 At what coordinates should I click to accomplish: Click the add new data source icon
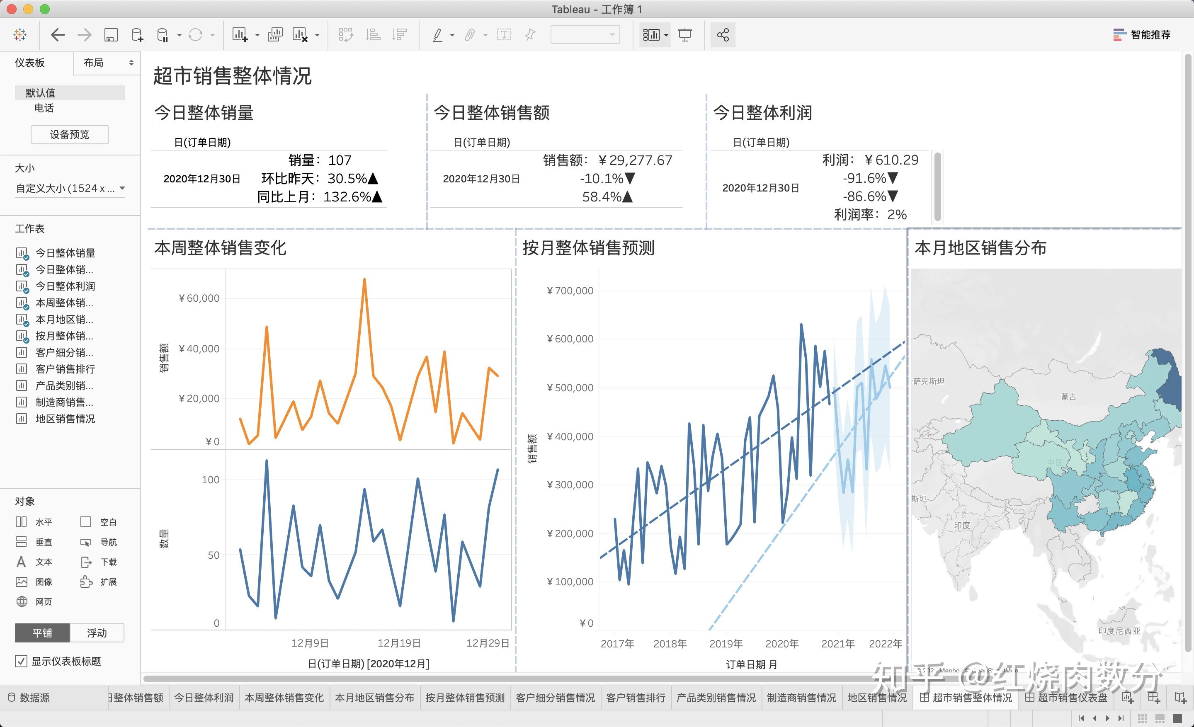137,35
